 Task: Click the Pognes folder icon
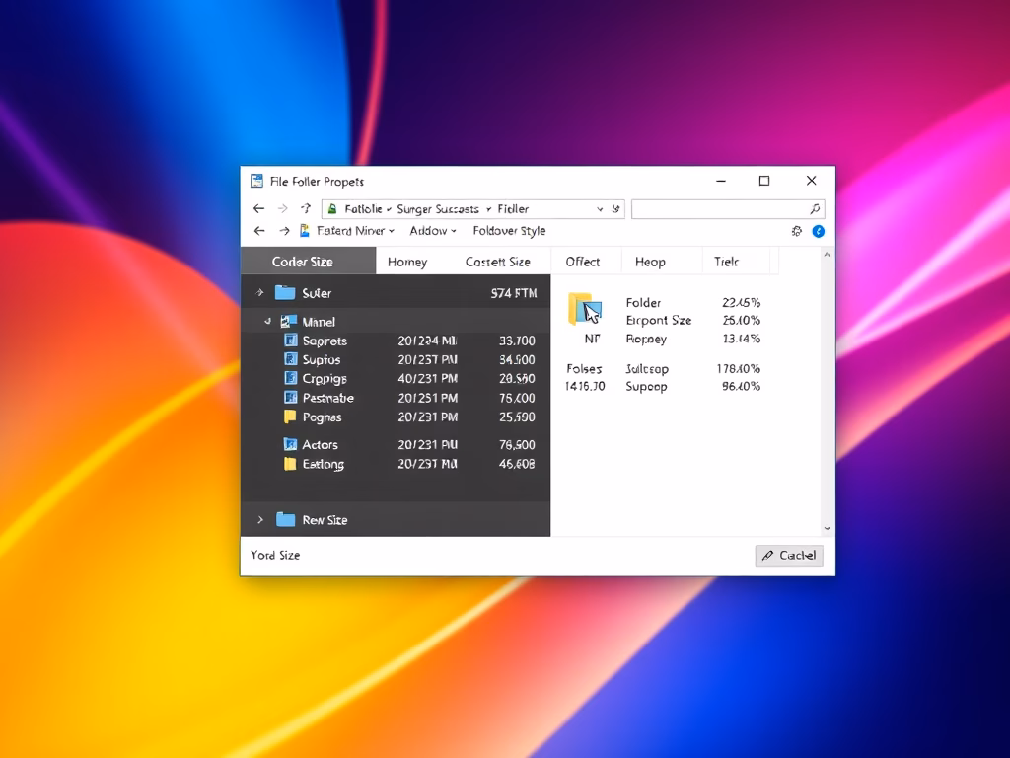[x=291, y=417]
